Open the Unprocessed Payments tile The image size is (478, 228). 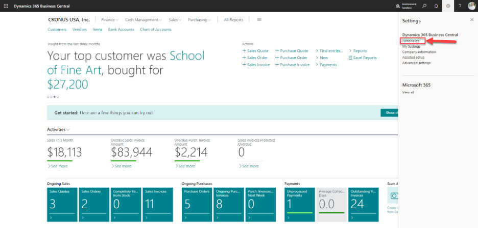click(x=300, y=205)
